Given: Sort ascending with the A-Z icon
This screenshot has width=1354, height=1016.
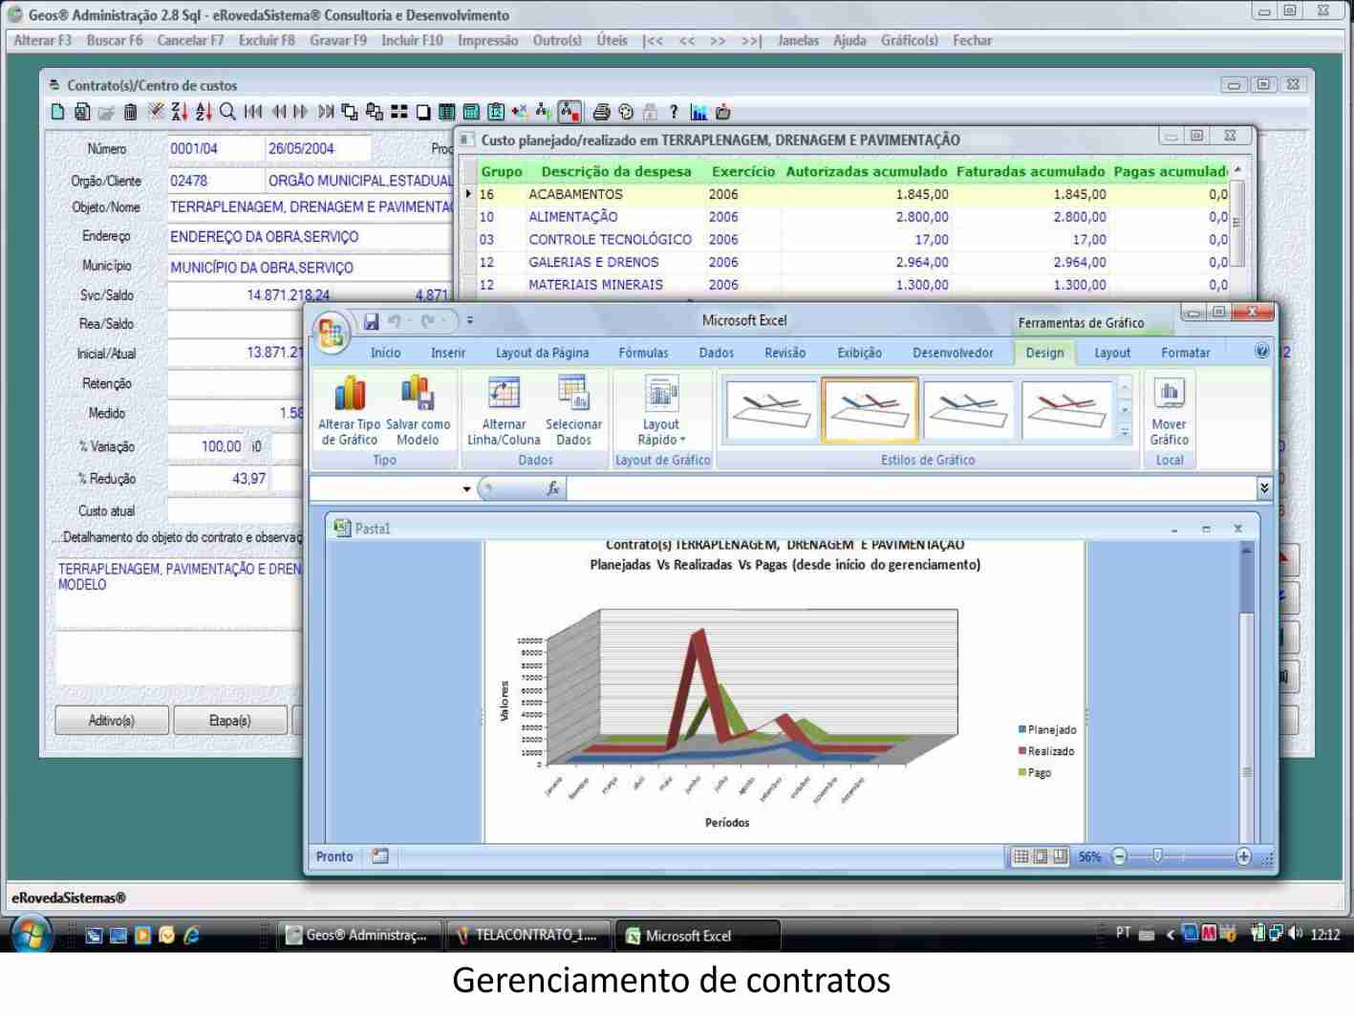Looking at the screenshot, I should pyautogui.click(x=204, y=112).
